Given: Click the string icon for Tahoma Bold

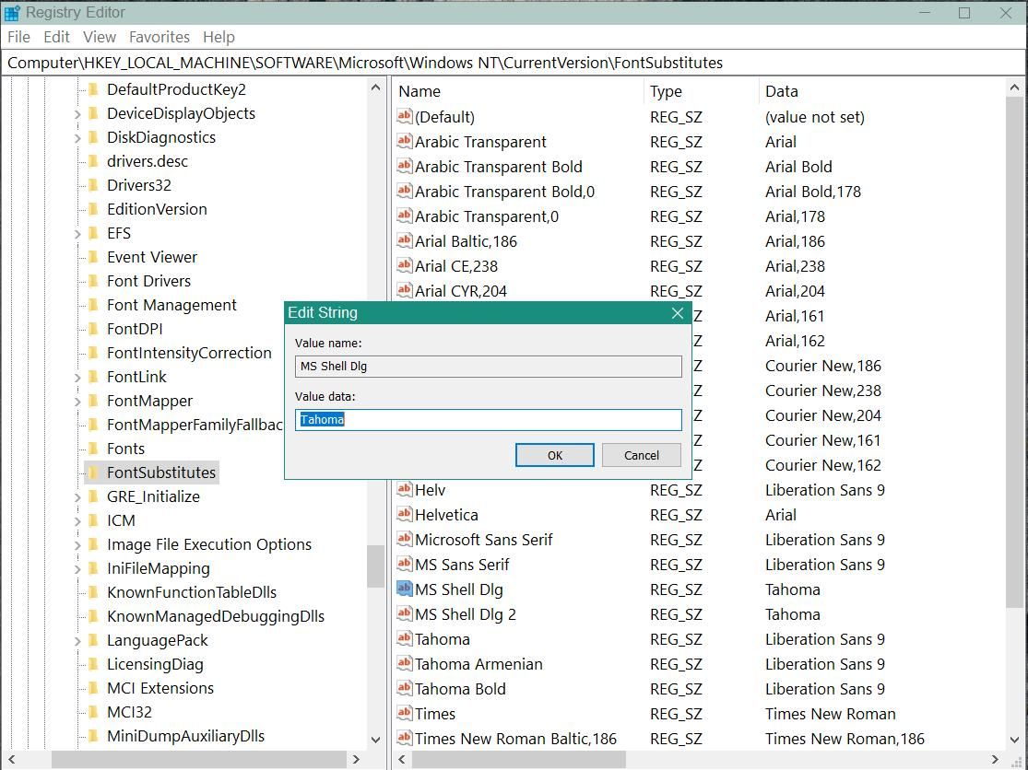Looking at the screenshot, I should tap(405, 689).
